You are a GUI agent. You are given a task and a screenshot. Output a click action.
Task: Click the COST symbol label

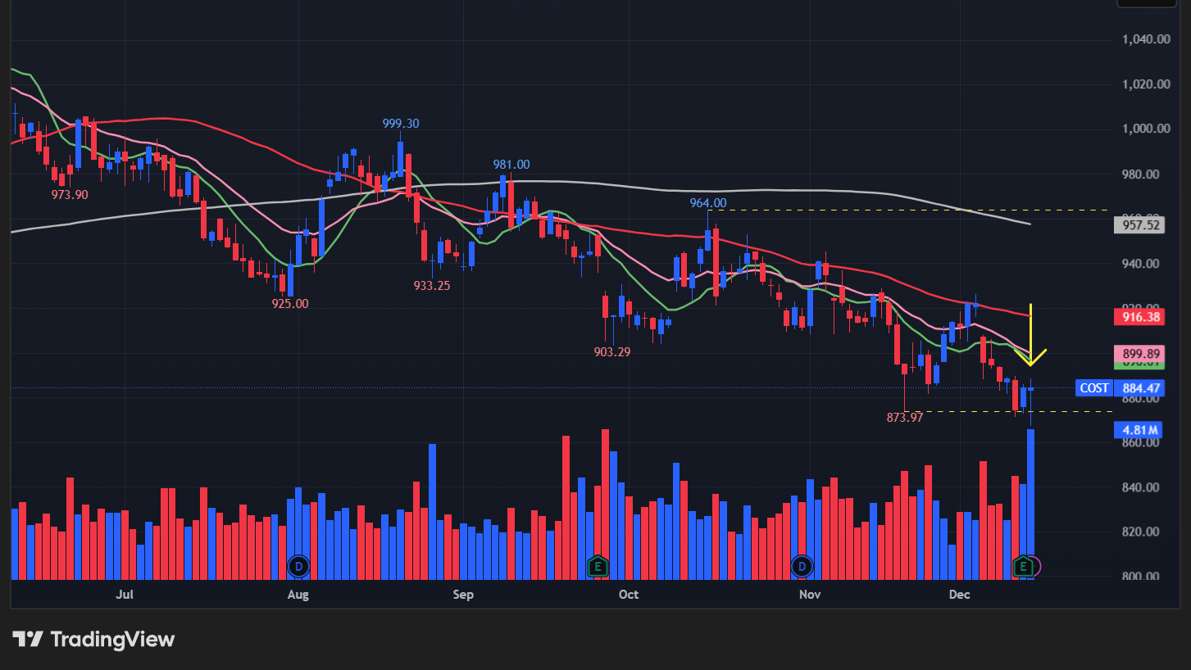(1093, 388)
